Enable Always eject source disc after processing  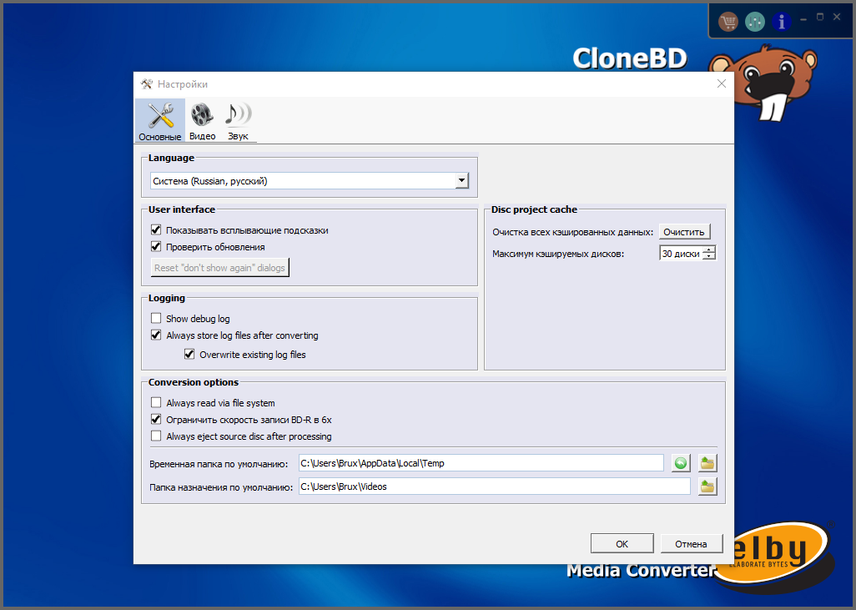click(x=156, y=436)
